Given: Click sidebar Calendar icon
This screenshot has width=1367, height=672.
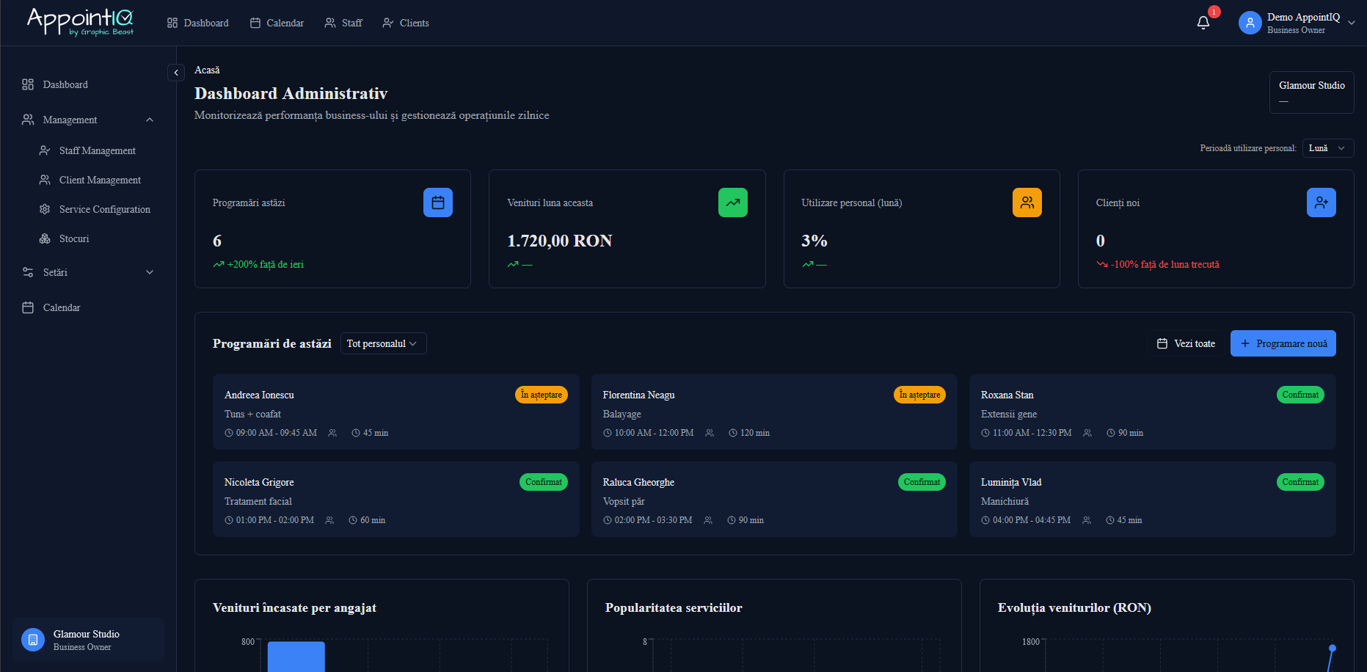Looking at the screenshot, I should pyautogui.click(x=28, y=307).
